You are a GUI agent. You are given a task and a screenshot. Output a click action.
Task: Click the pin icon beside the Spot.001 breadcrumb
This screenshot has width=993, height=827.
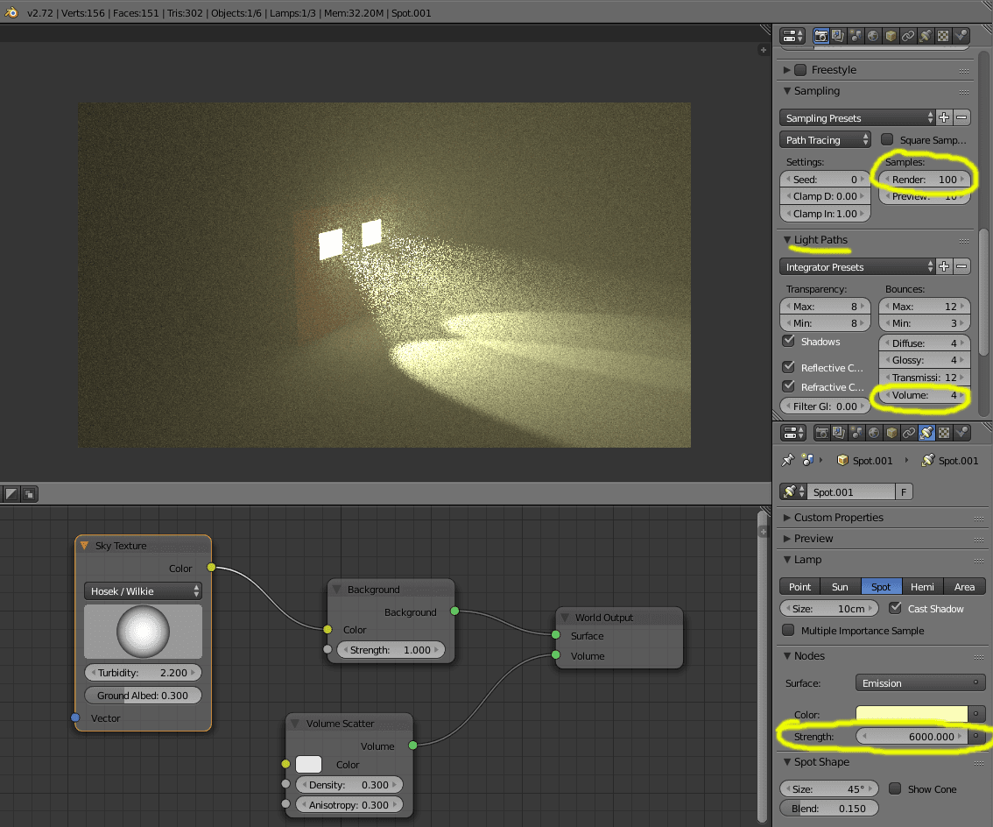click(x=787, y=460)
